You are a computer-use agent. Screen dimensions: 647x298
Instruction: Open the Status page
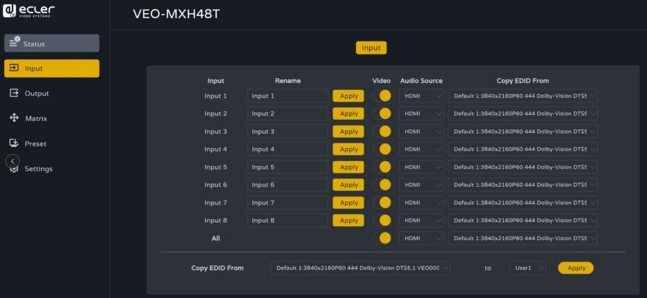click(52, 44)
